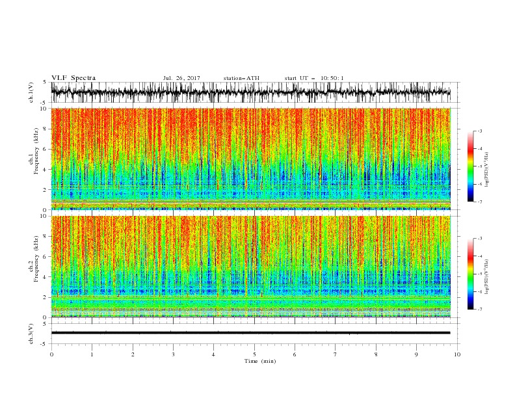This screenshot has height=398, width=515.
Task: Click time axis tick label '2'
Action: tap(133, 354)
